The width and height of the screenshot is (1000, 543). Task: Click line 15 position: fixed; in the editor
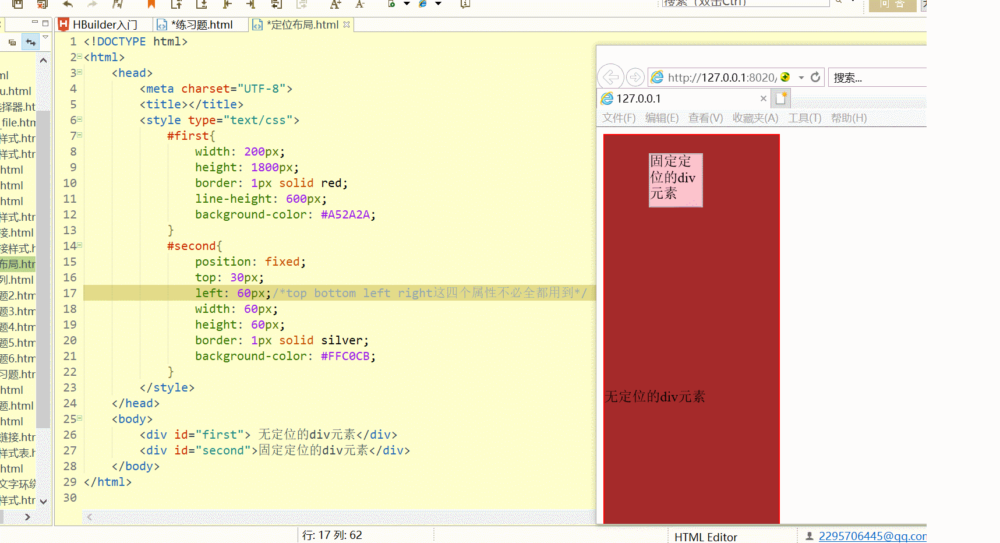tap(250, 262)
